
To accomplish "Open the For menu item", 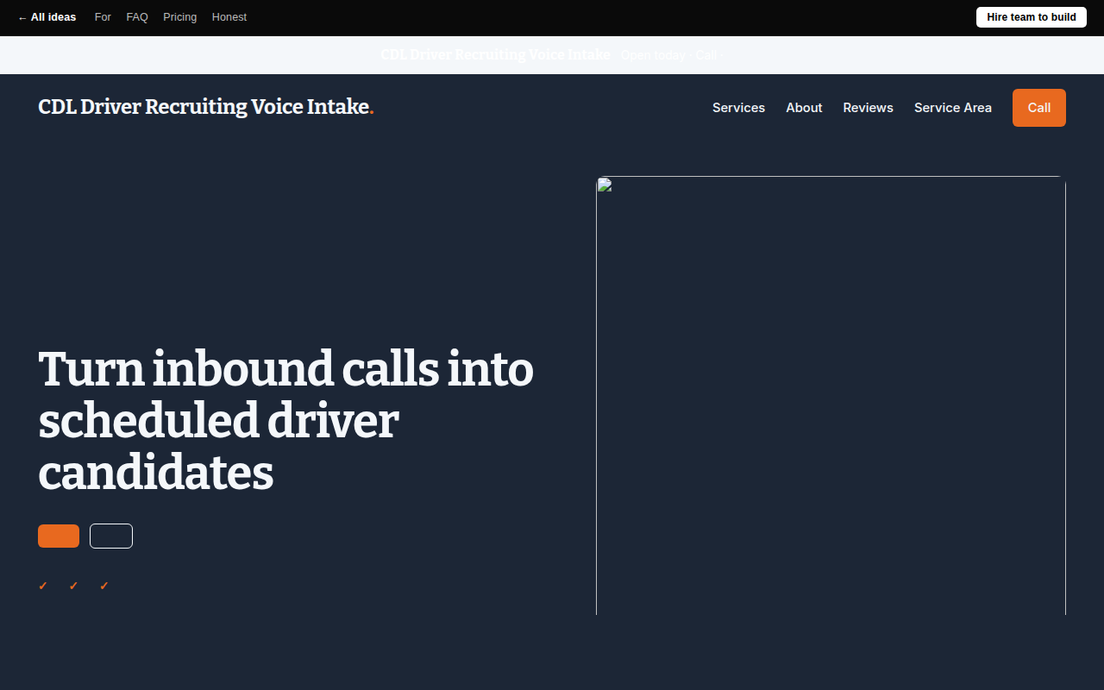I will [103, 17].
